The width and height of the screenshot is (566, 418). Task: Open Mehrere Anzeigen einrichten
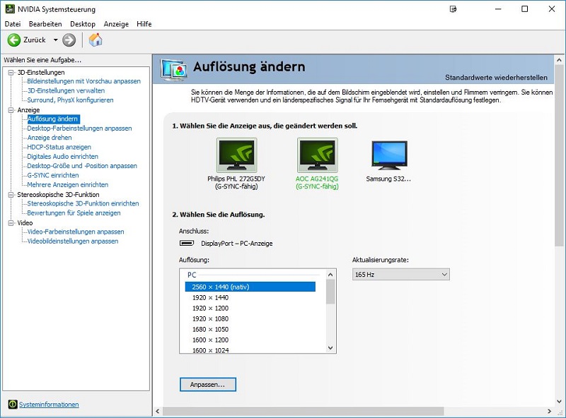[68, 184]
